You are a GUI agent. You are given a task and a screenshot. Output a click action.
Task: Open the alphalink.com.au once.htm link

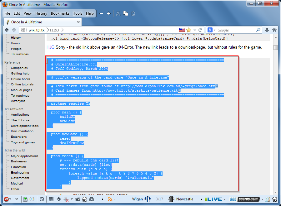point(168,86)
